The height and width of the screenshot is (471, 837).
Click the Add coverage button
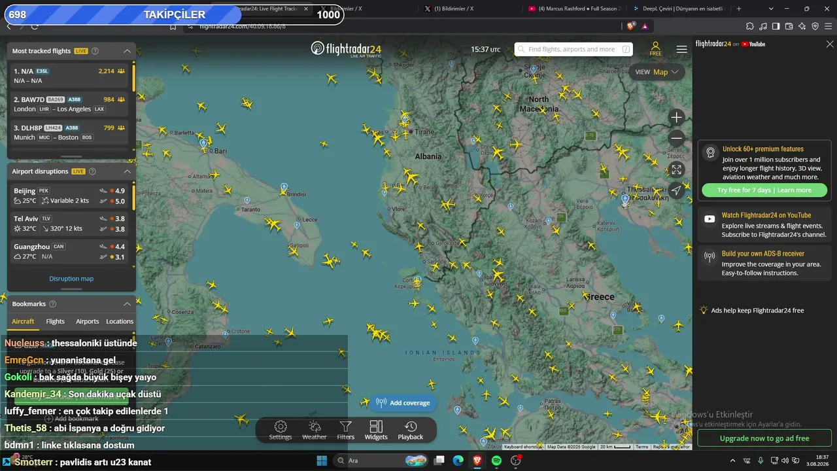coord(403,403)
